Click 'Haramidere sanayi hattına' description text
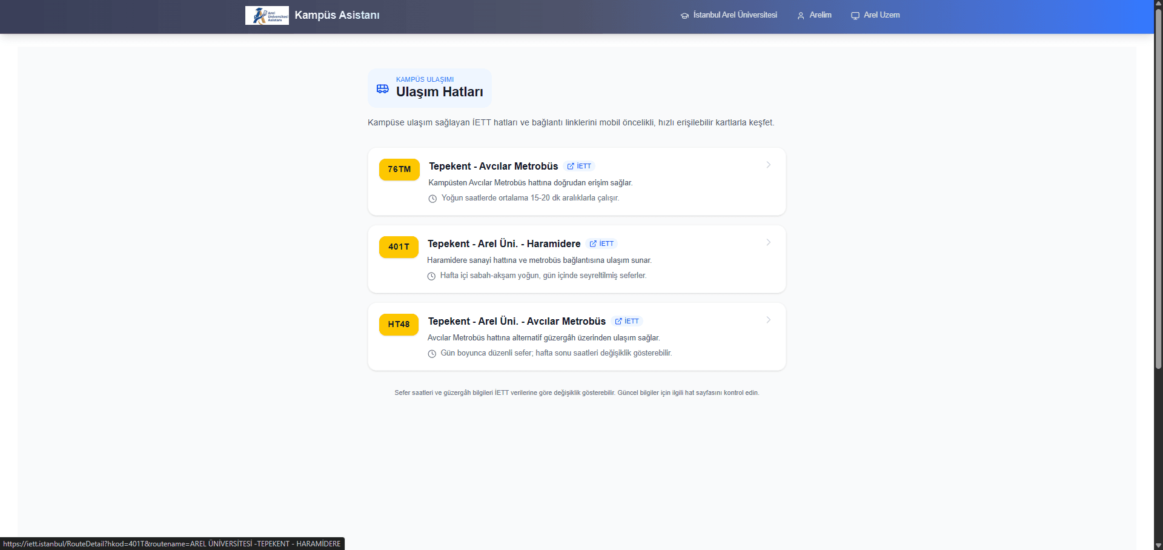The width and height of the screenshot is (1163, 550). (x=539, y=260)
